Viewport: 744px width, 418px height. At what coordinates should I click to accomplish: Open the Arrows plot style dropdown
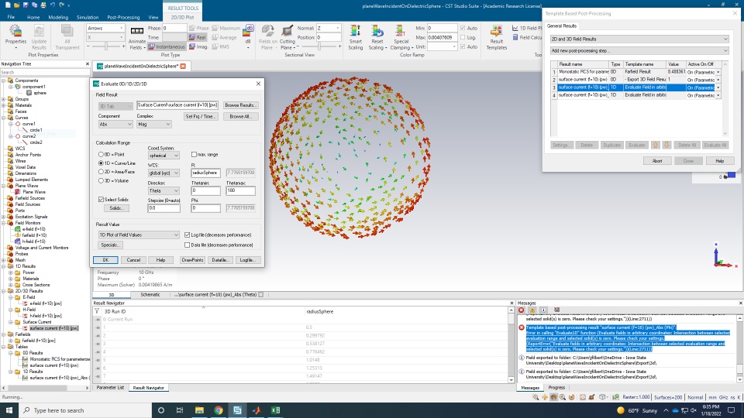click(x=105, y=28)
